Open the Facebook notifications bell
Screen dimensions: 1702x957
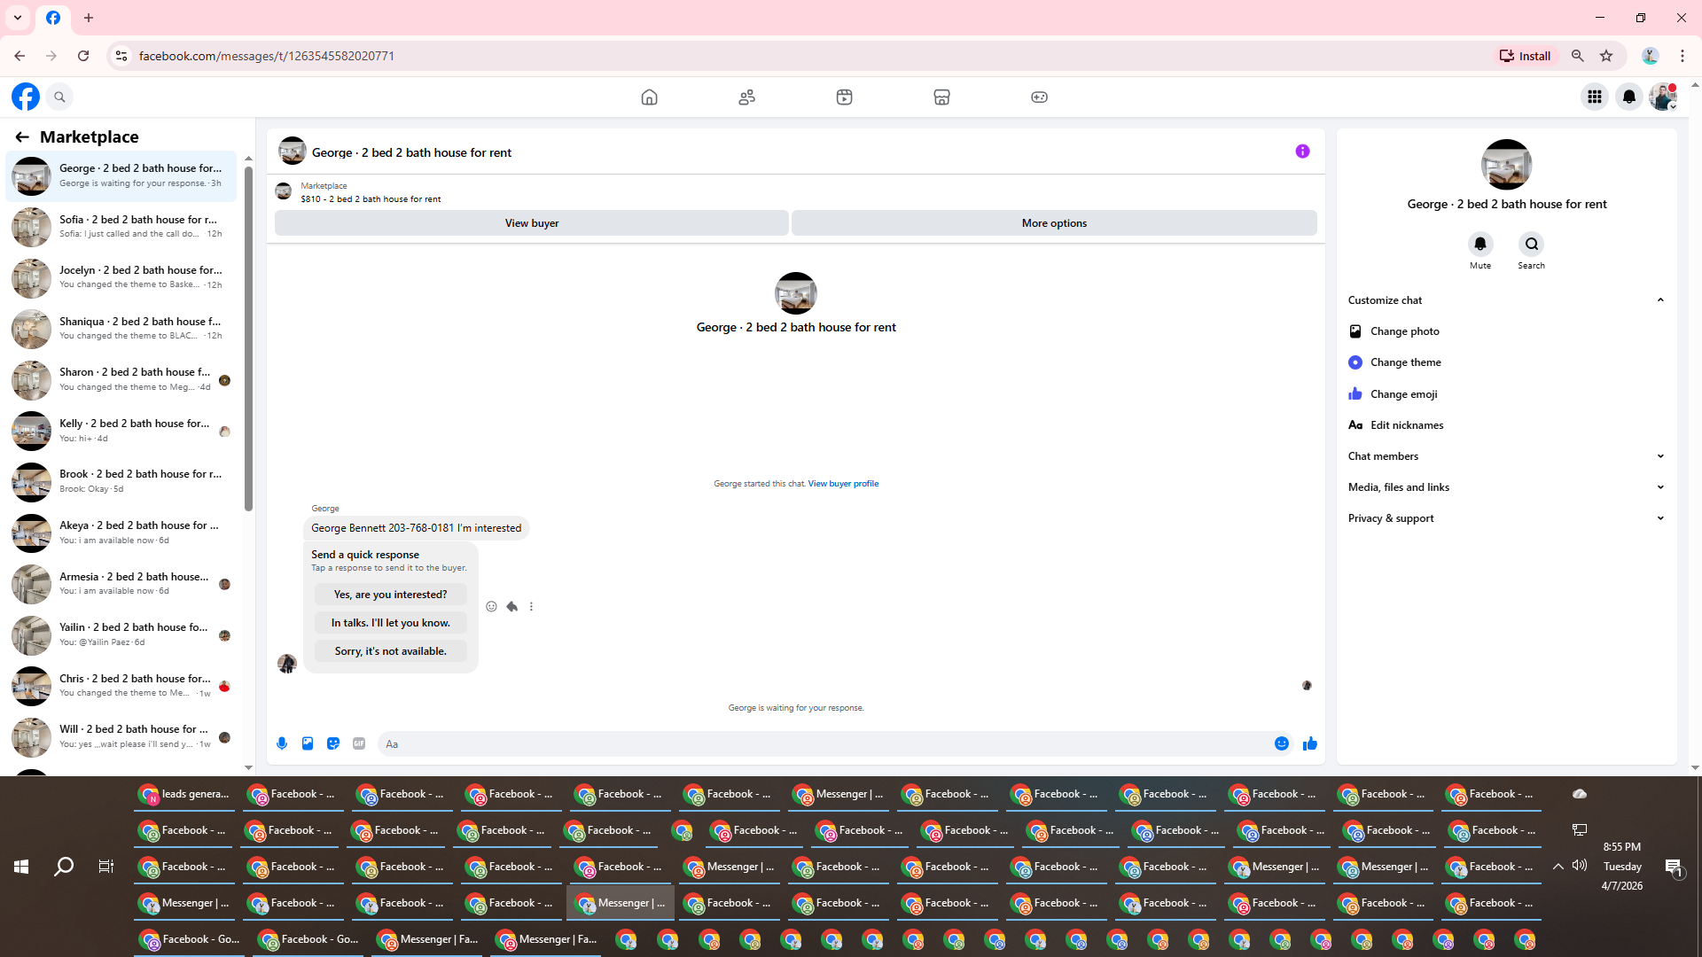(1628, 97)
